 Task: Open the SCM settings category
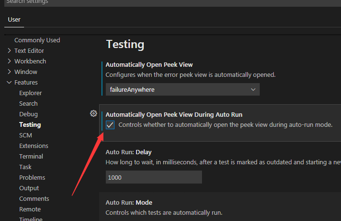[x=25, y=135]
